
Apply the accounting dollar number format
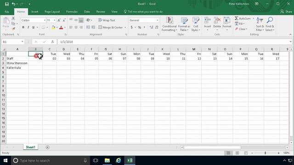pos(132,27)
